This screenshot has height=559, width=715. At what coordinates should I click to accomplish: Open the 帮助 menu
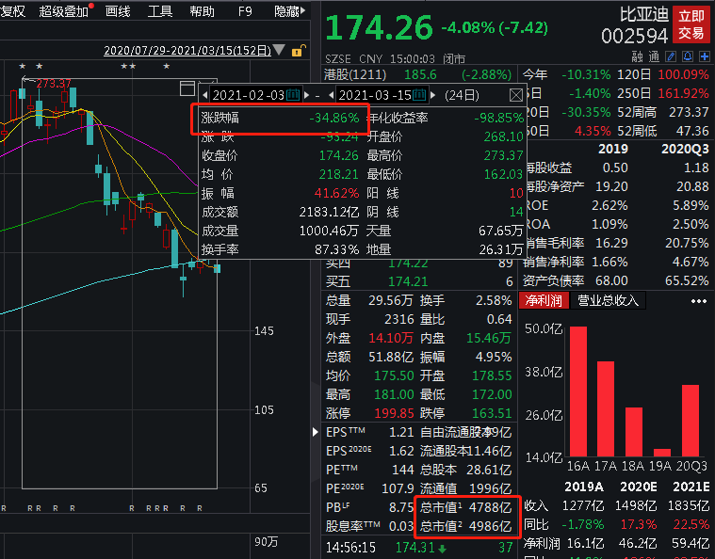click(x=202, y=11)
